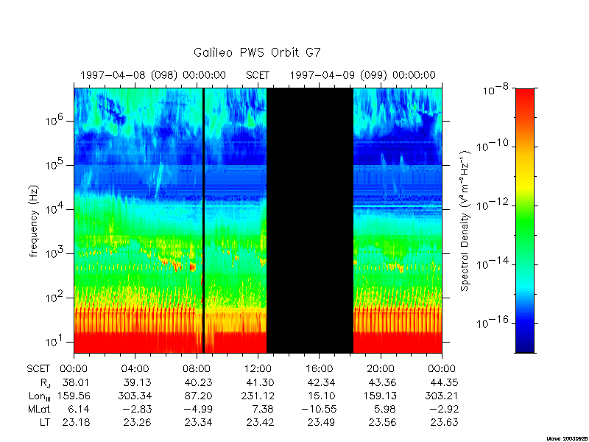Click the longitude value 87.20
Image resolution: width=589 pixels, height=442 pixels.
tap(198, 396)
